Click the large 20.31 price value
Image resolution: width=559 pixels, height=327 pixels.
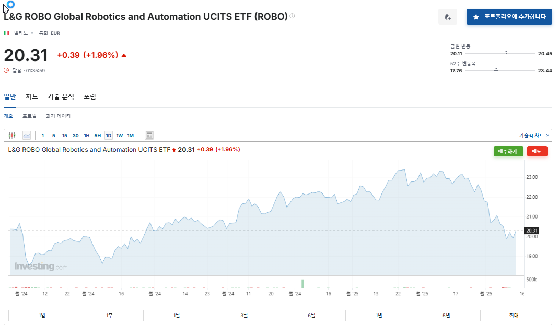pos(26,55)
